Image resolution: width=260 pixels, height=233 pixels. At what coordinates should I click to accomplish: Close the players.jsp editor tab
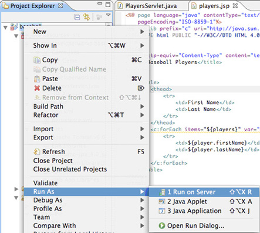(235, 6)
